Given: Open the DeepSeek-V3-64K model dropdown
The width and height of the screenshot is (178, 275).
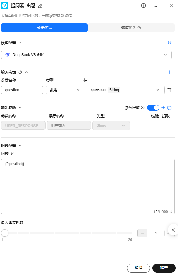Looking at the screenshot, I should click(x=86, y=55).
